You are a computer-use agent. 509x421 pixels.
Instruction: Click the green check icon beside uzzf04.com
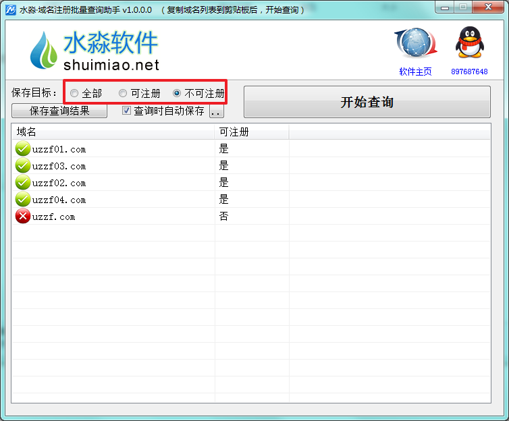pyautogui.click(x=23, y=200)
